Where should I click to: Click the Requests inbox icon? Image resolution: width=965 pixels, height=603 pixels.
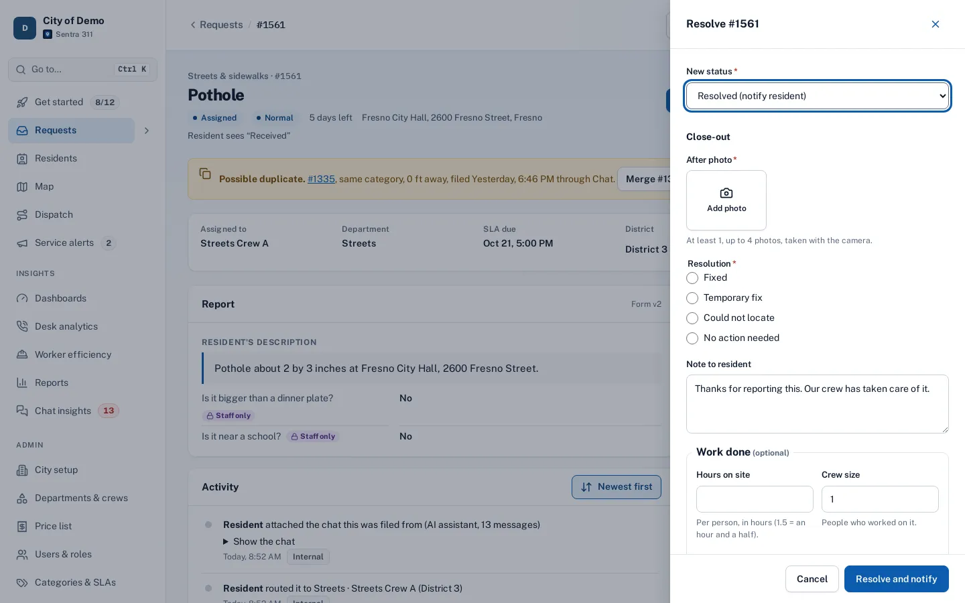point(22,131)
